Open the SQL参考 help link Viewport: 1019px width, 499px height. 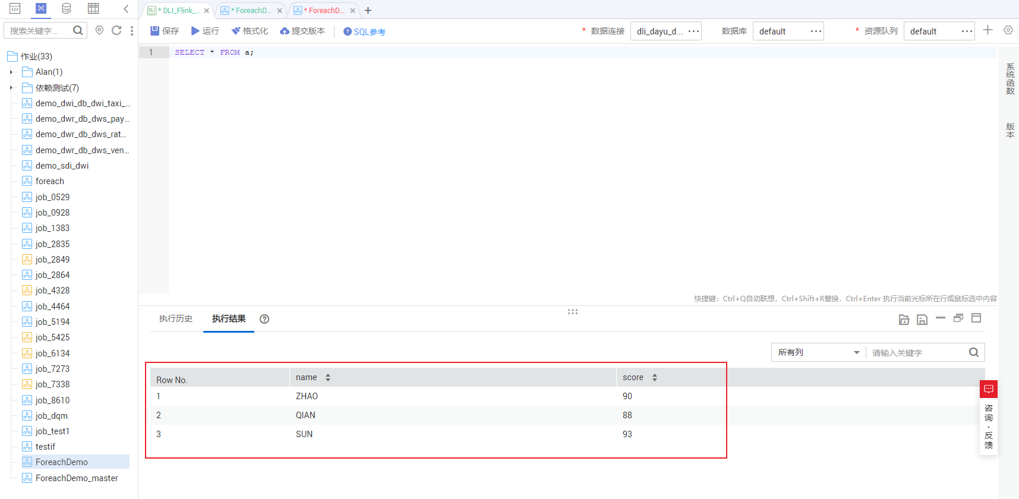[364, 31]
